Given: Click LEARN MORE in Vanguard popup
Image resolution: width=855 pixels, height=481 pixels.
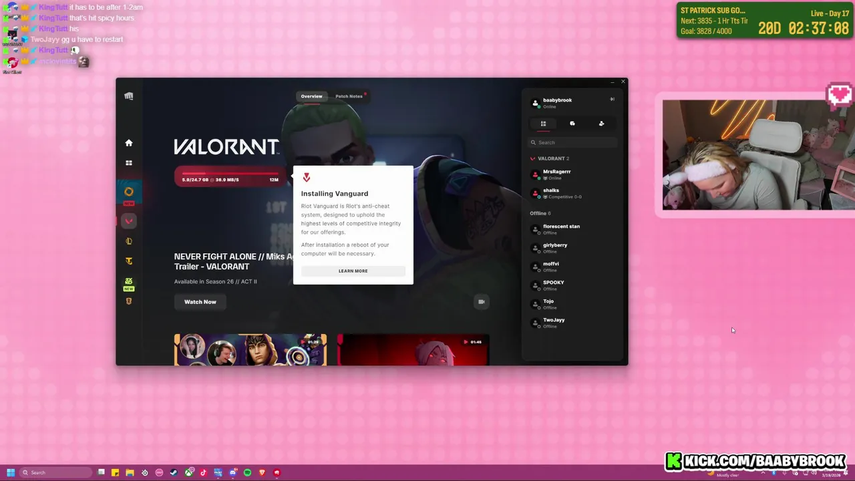Looking at the screenshot, I should [353, 271].
